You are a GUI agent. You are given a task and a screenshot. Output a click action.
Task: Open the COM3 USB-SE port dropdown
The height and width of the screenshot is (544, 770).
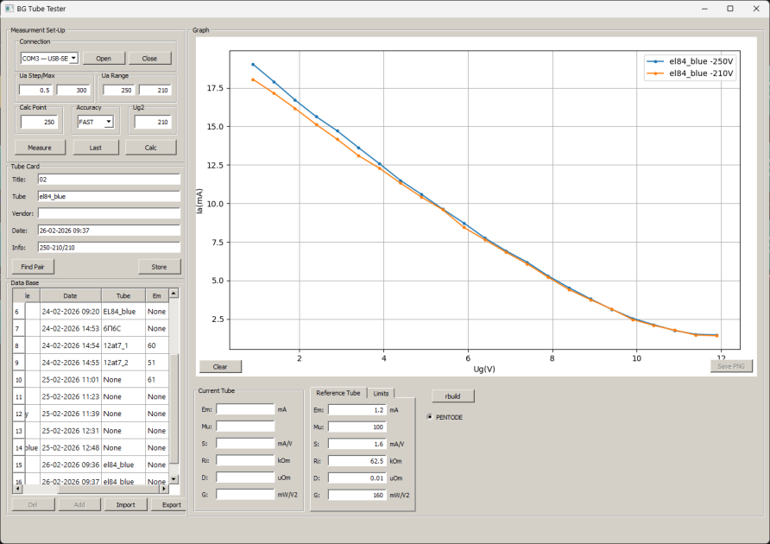click(x=73, y=59)
